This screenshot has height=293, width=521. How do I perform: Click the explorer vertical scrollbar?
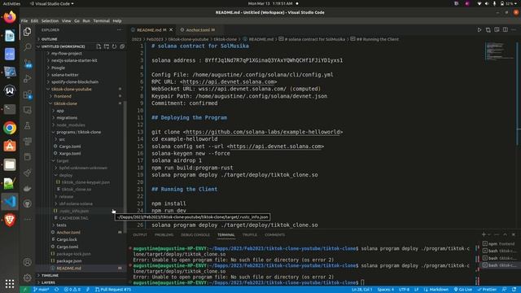tap(125, 166)
